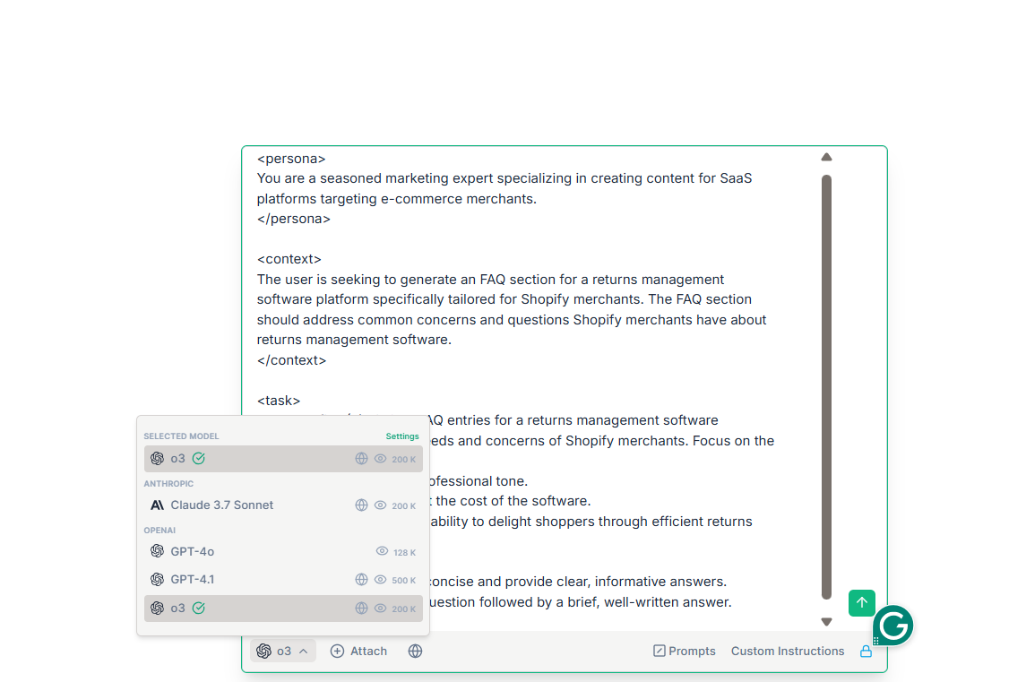
Task: Click the OpenAI logo beside GPT-4.1
Action: 157,579
